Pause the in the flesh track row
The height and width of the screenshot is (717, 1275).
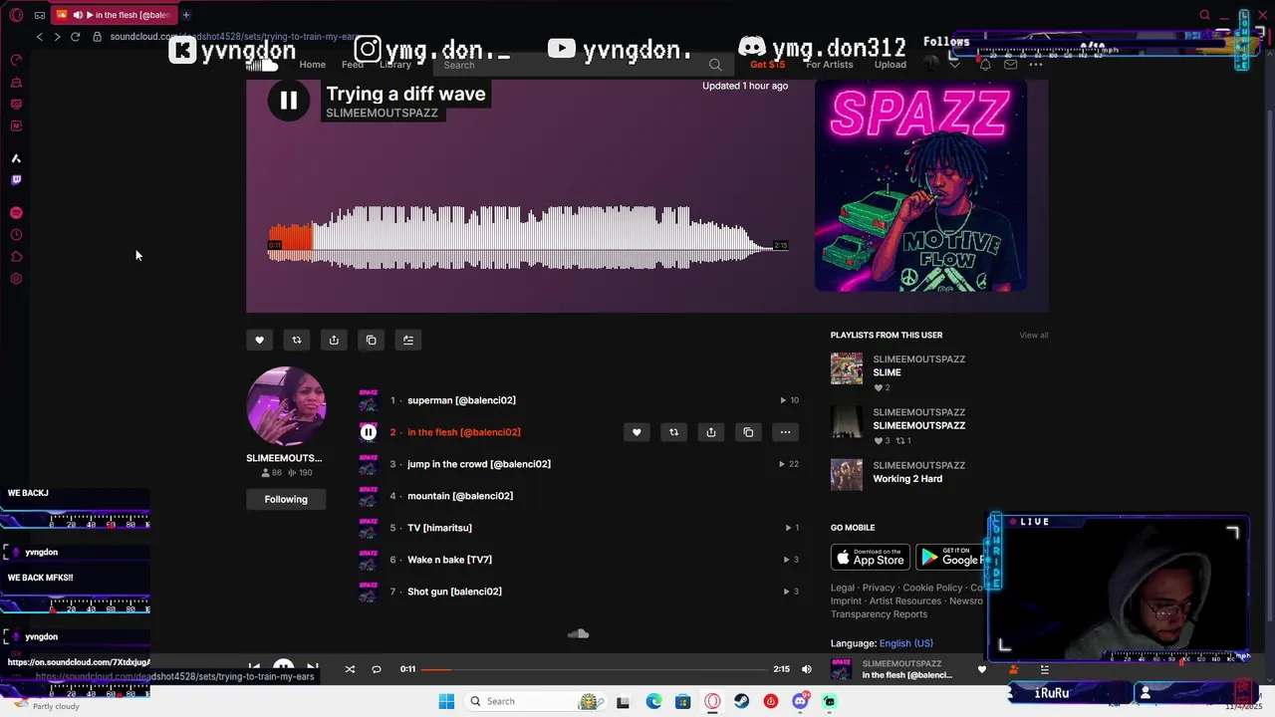(369, 432)
